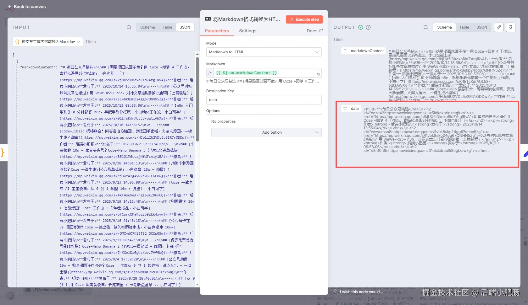Select Schema view in OUTPUT panel
Viewport: 528px width, 305px height.
click(444, 27)
